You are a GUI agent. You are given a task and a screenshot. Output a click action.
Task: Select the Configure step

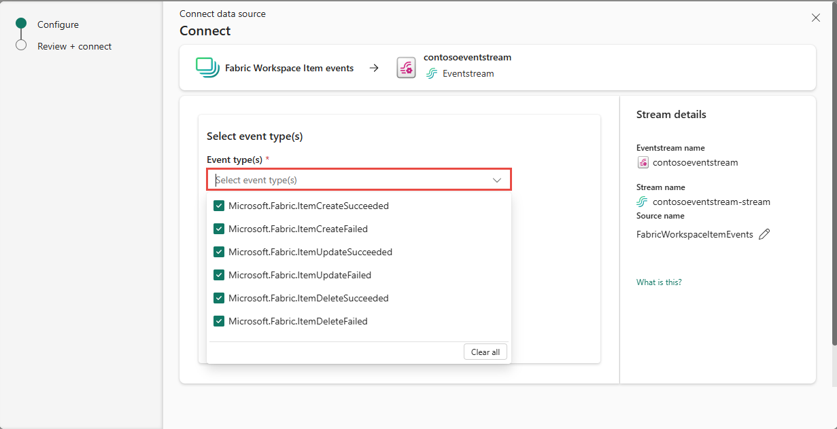point(58,24)
